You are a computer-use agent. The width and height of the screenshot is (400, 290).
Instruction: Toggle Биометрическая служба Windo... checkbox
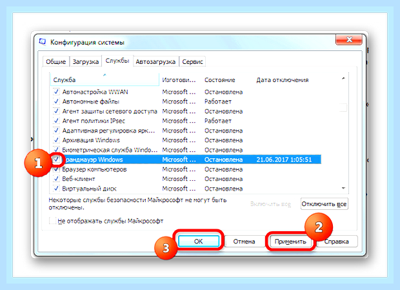(x=56, y=150)
